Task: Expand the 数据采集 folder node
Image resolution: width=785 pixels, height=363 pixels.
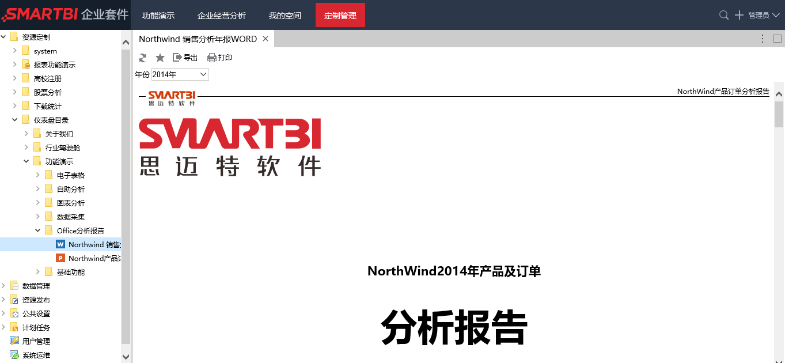Action: coord(38,217)
